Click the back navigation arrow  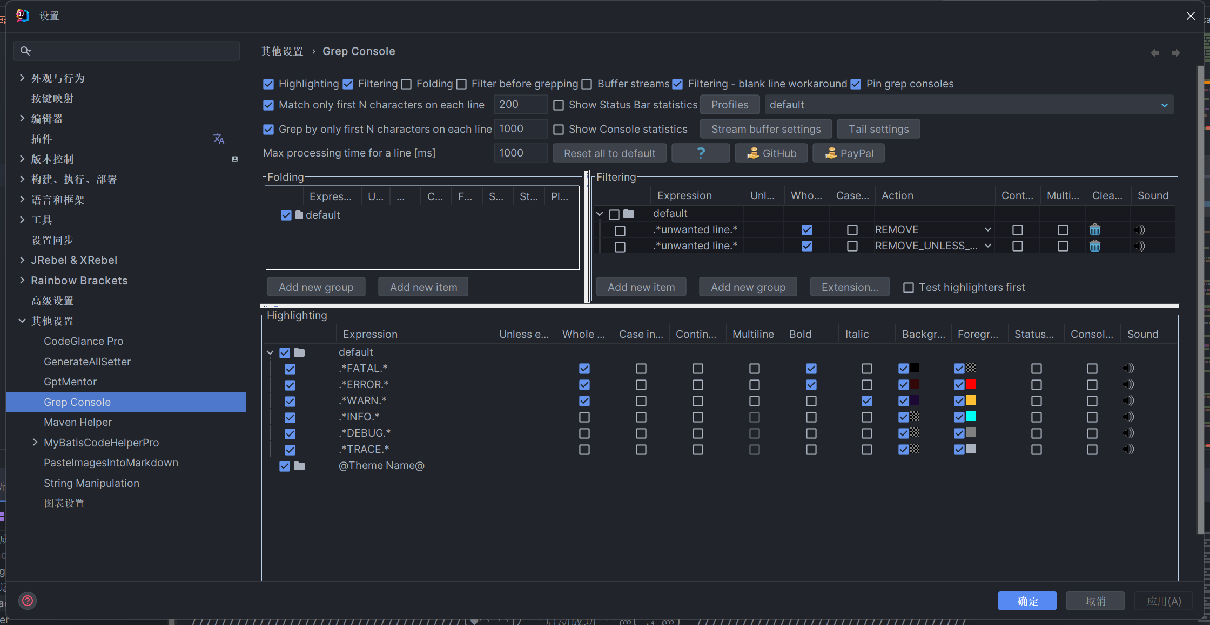pos(1155,53)
